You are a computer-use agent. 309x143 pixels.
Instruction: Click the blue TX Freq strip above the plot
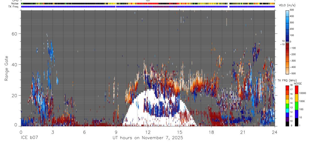click(148, 7)
